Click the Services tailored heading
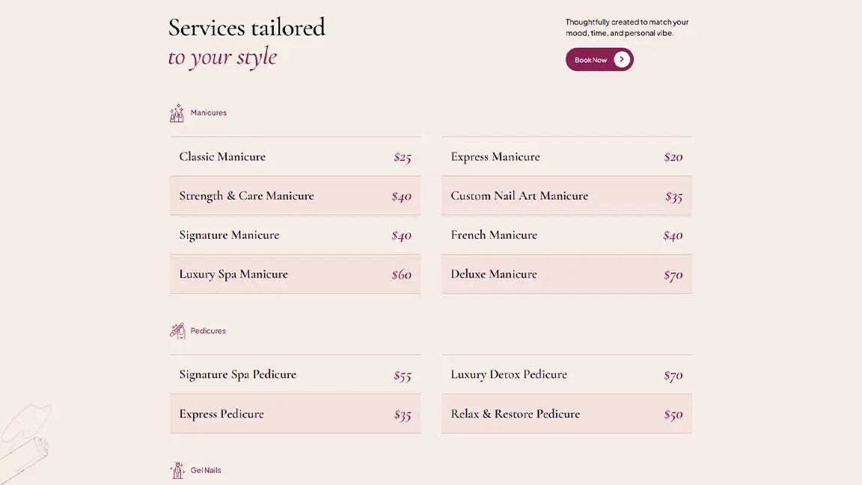The height and width of the screenshot is (485, 862). coord(247,28)
